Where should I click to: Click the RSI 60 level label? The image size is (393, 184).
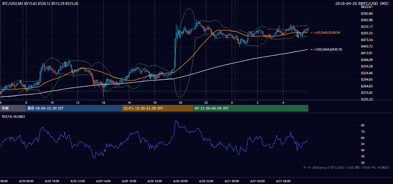(363, 138)
